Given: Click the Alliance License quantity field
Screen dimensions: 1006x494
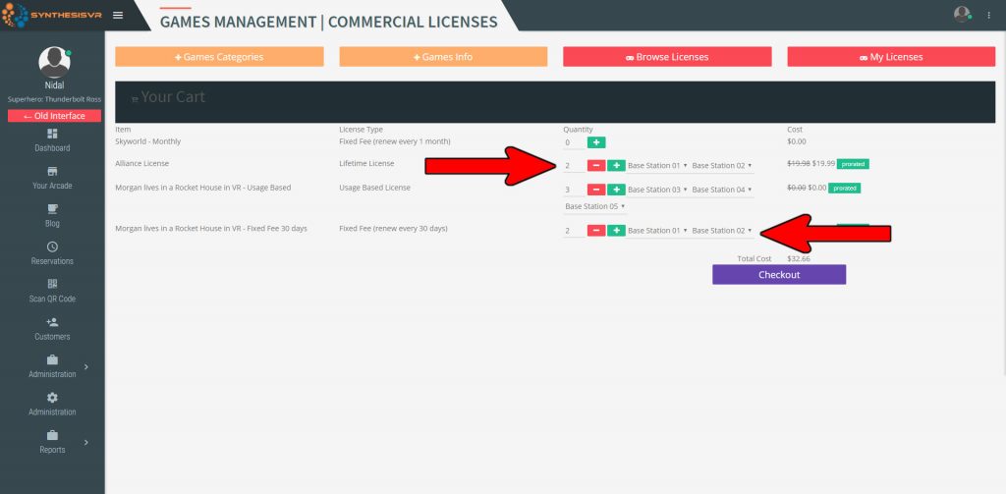Looking at the screenshot, I should 574,166.
